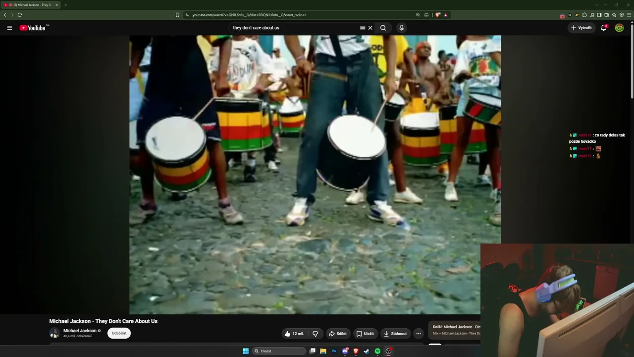Screen dimensions: 634x357
Task: Open Brave Wallet icon
Action: (607, 15)
